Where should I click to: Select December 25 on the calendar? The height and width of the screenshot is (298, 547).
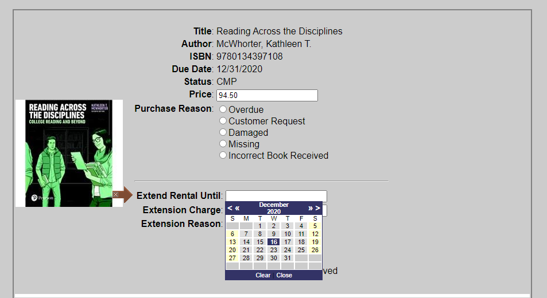pos(301,250)
